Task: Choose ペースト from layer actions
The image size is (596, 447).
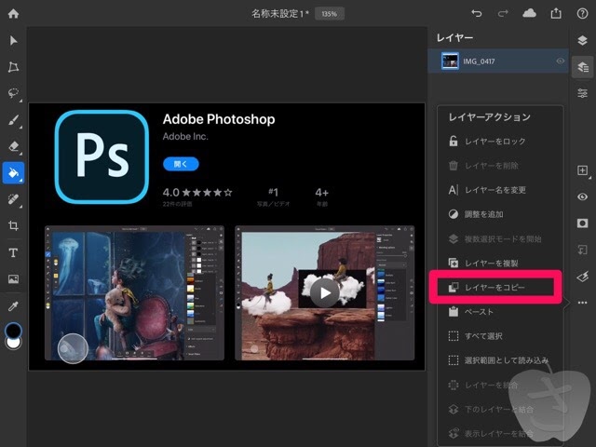Action: coord(500,312)
